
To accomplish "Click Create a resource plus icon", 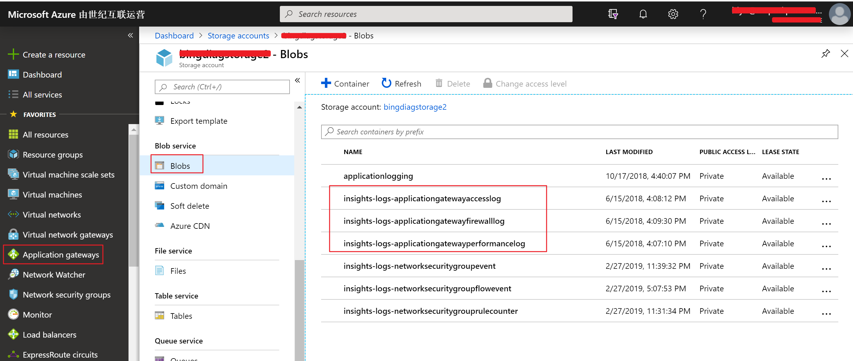I will pyautogui.click(x=13, y=55).
